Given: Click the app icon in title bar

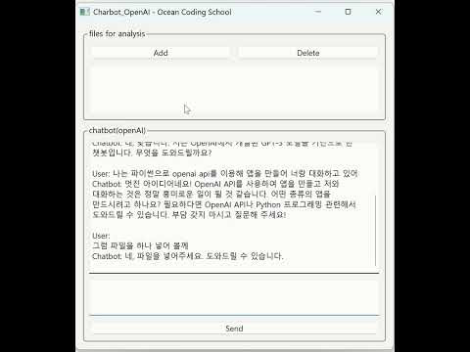Looking at the screenshot, I should pyautogui.click(x=84, y=12).
